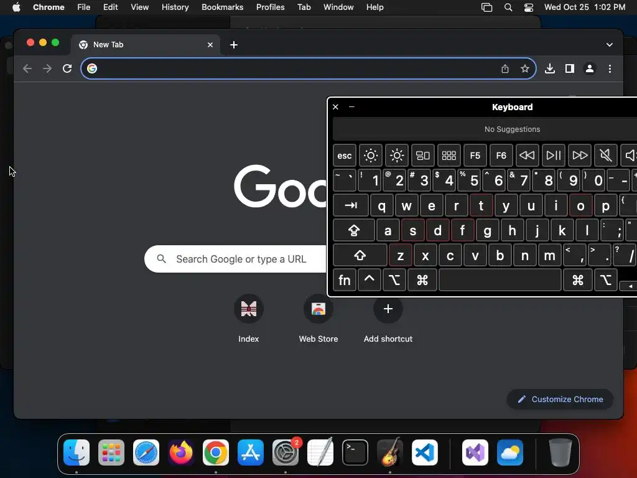Bookmark this tab with the star icon

click(x=525, y=68)
